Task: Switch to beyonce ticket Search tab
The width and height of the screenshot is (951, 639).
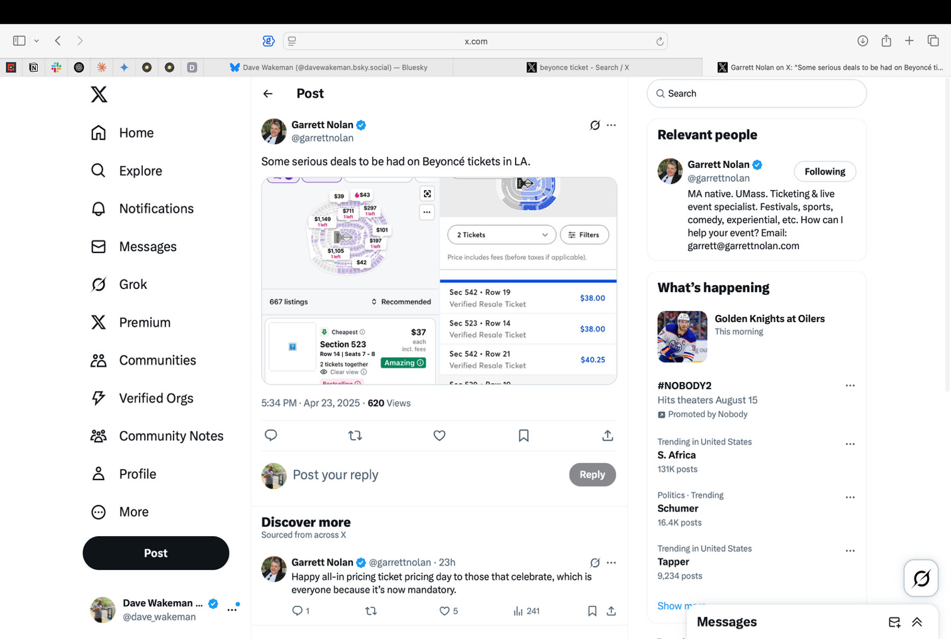Action: click(x=578, y=67)
